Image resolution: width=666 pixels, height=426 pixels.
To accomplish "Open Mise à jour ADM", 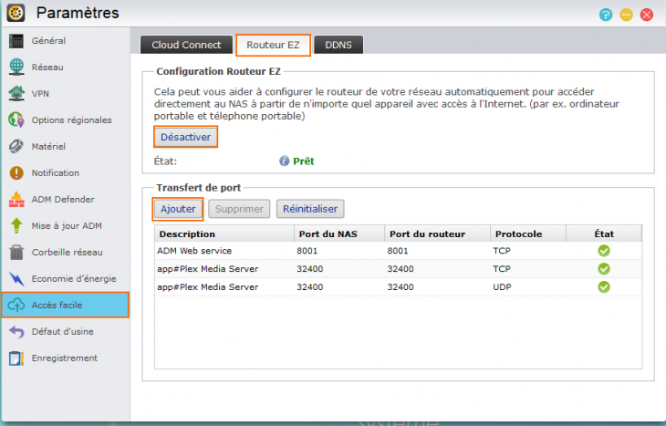I will pos(66,225).
